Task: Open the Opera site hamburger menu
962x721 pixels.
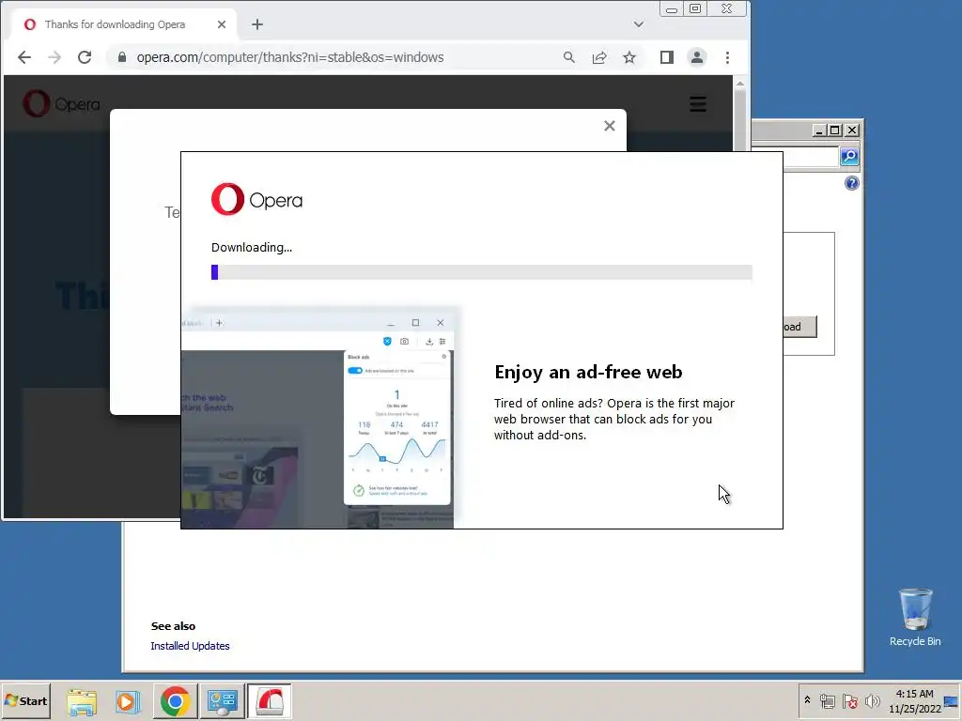Action: click(698, 104)
